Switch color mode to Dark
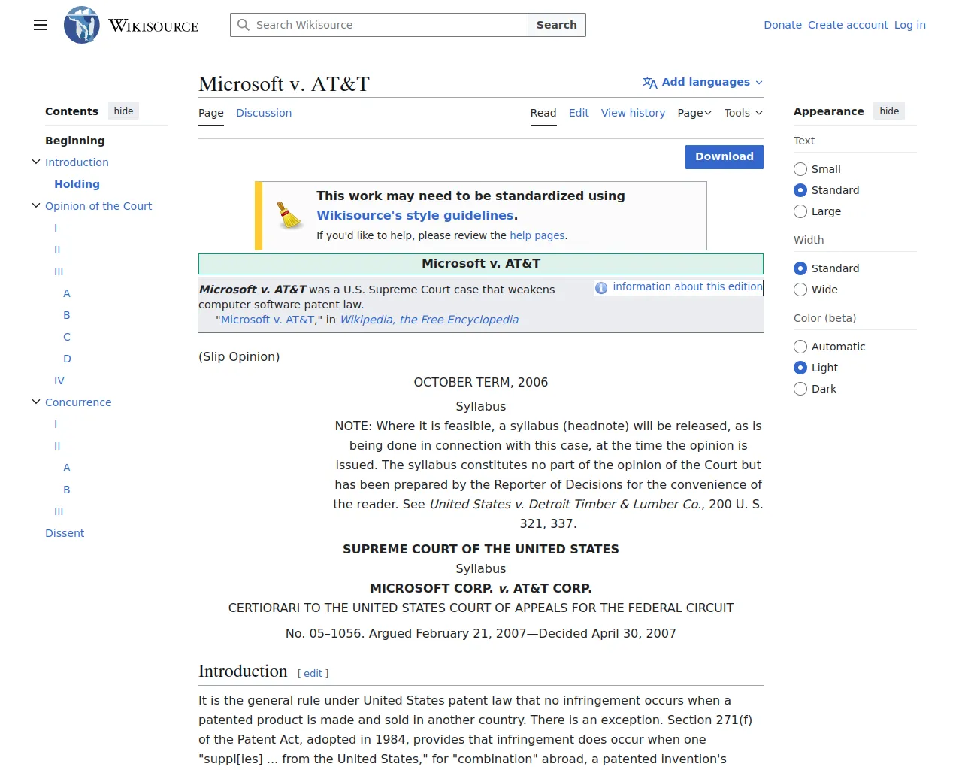This screenshot has width=962, height=770. 800,389
